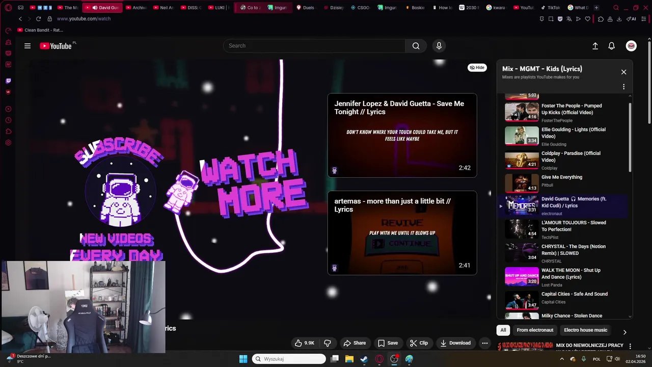Open the Clean Bandit bookmark
The width and height of the screenshot is (652, 367).
[x=40, y=30]
